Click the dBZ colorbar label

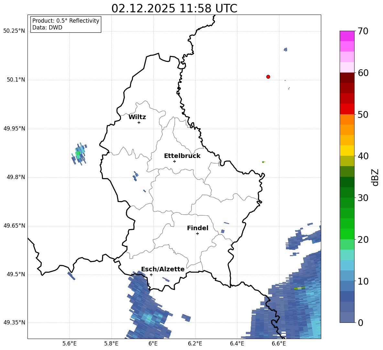tap(376, 177)
